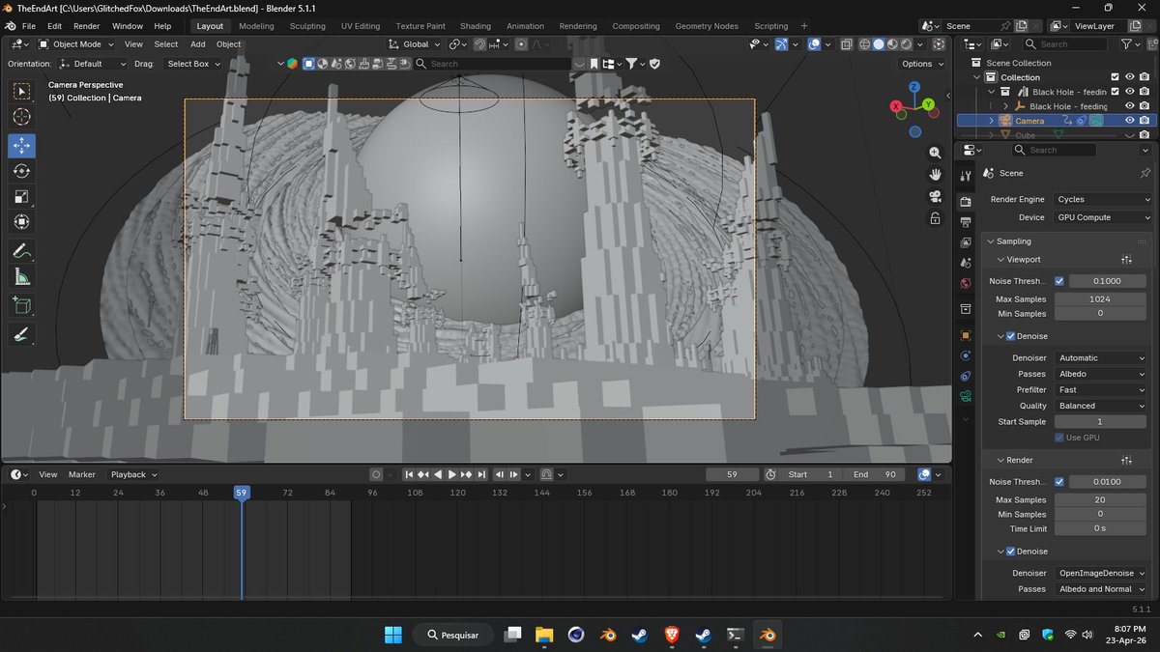Screen dimensions: 1160x652
Task: Open the Object Mode dropdown
Action: click(77, 44)
